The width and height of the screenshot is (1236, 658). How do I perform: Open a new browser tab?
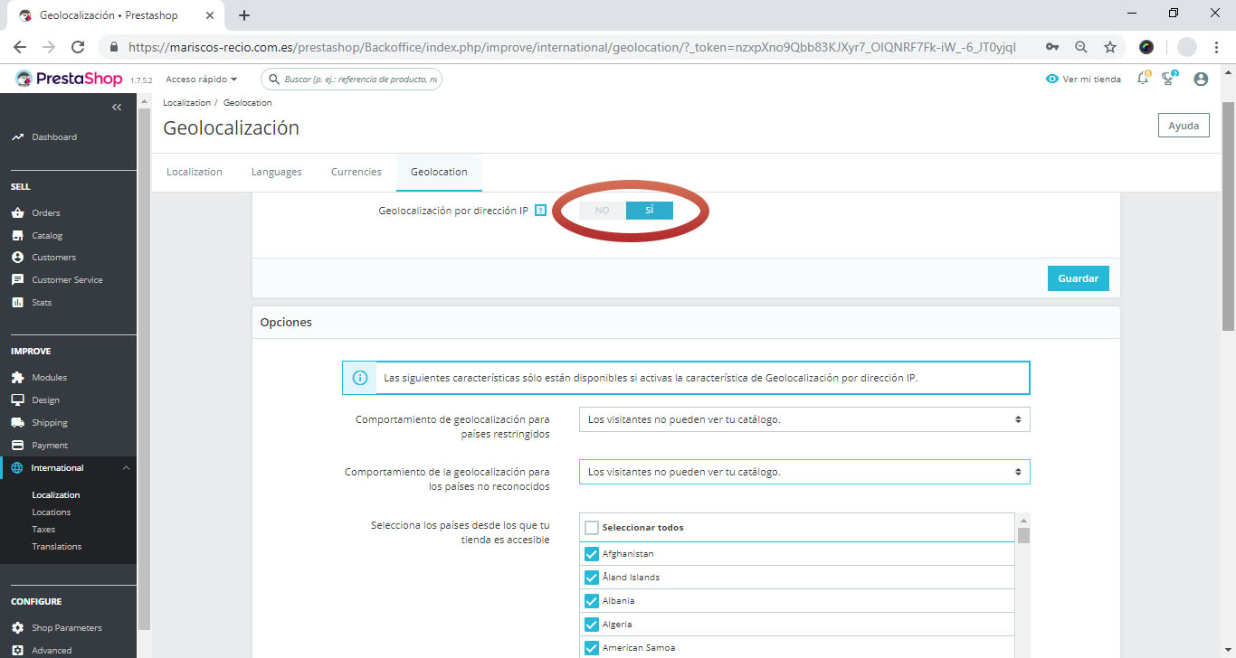[244, 15]
